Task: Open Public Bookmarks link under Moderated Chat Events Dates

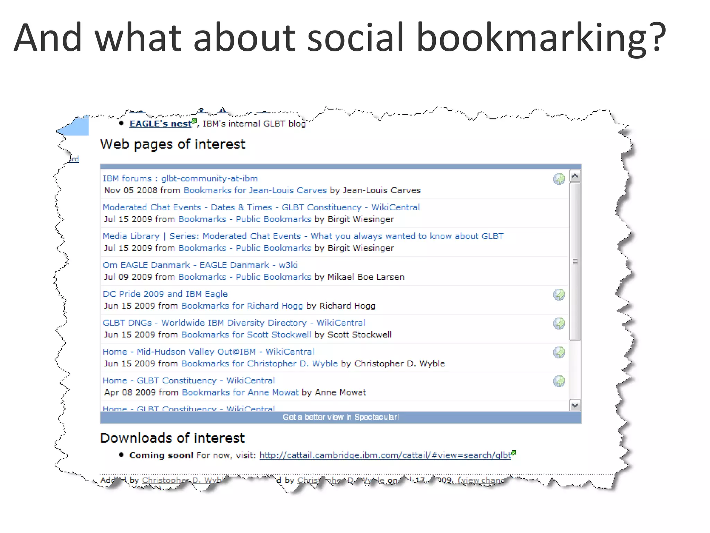Action: click(245, 219)
